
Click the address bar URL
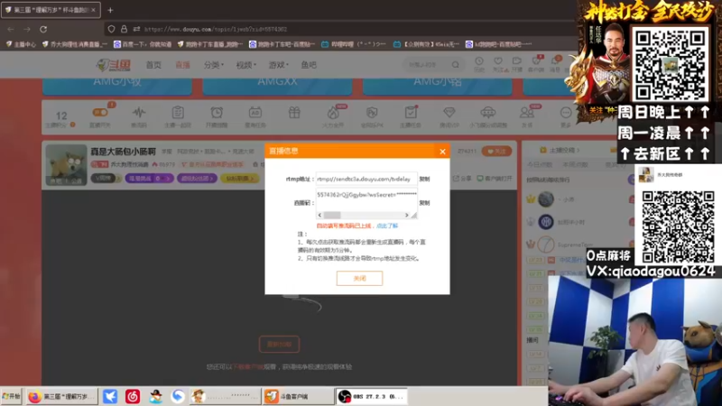coord(216,29)
